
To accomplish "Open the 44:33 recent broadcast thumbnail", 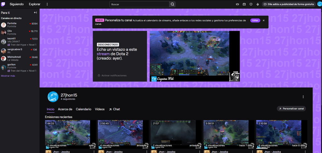I will [70, 134].
